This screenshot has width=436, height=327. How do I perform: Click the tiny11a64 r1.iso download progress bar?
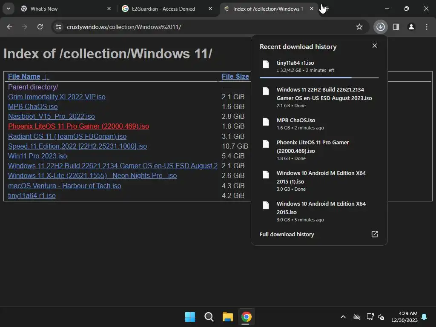click(x=319, y=77)
